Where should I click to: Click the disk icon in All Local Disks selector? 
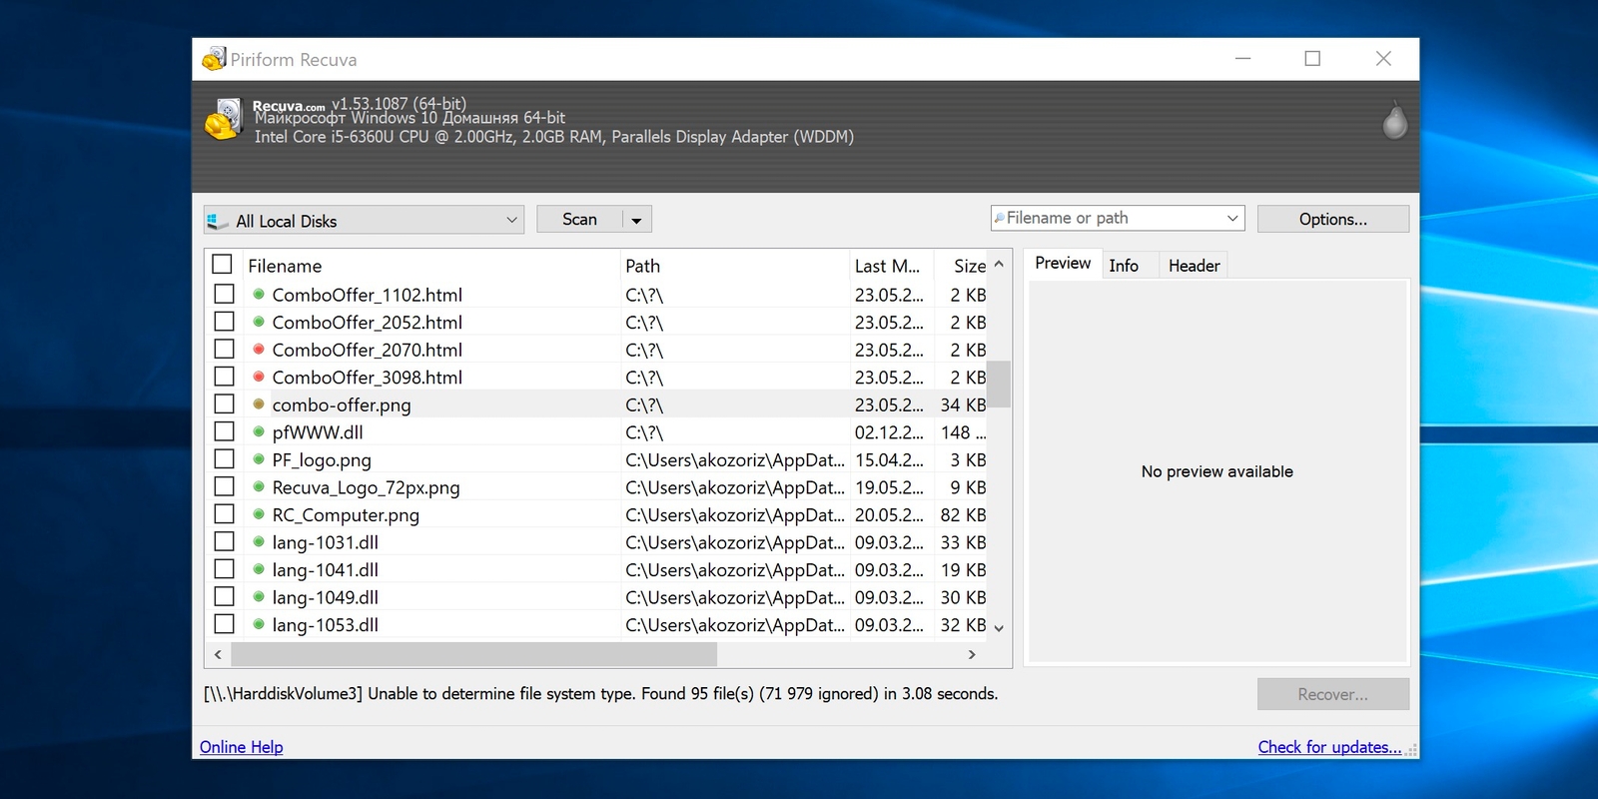tap(218, 221)
